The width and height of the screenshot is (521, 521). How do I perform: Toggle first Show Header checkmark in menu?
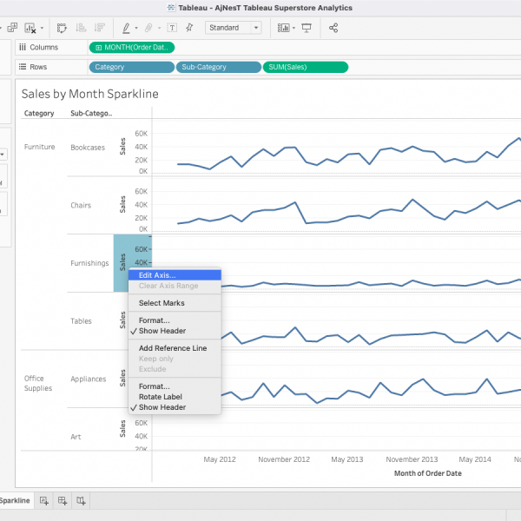(x=162, y=331)
